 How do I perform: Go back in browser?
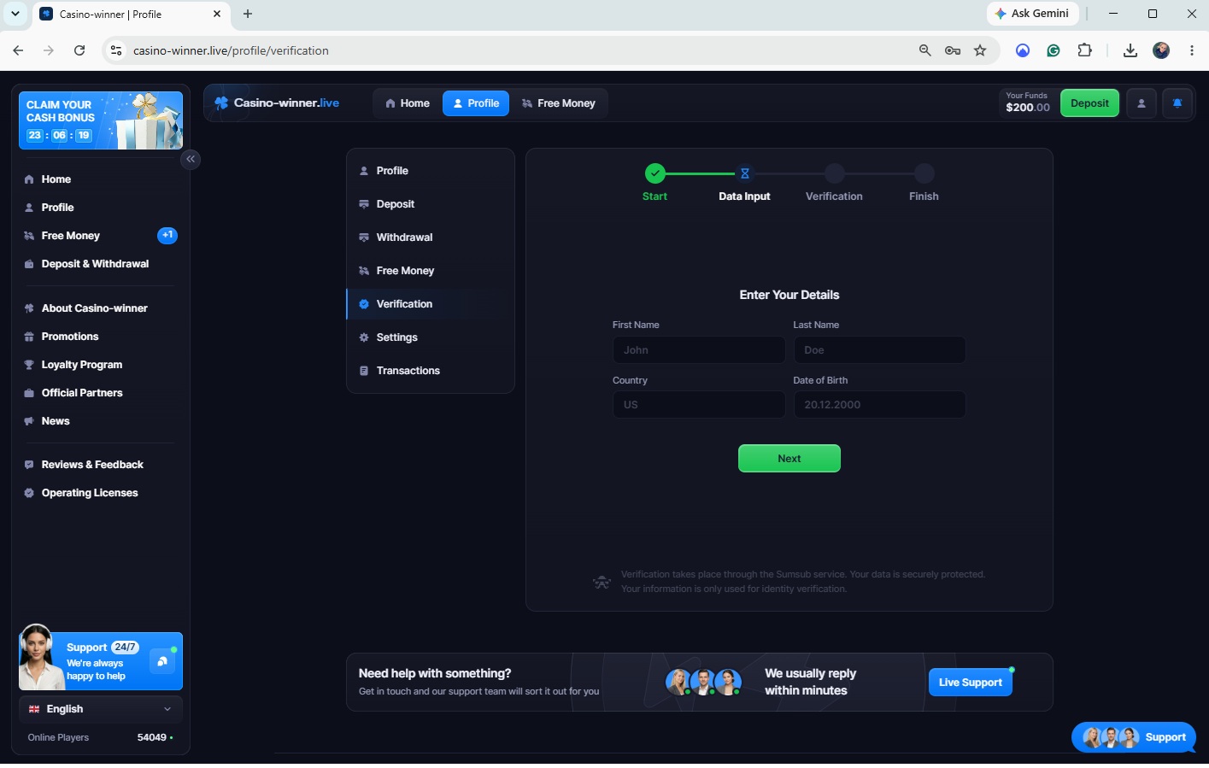18,50
